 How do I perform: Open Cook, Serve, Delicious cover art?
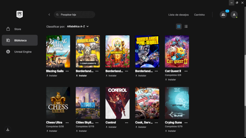(x=147, y=103)
